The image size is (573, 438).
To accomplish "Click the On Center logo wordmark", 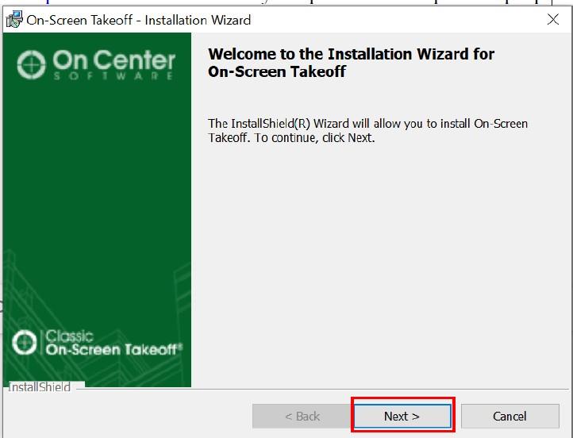I will 113,60.
